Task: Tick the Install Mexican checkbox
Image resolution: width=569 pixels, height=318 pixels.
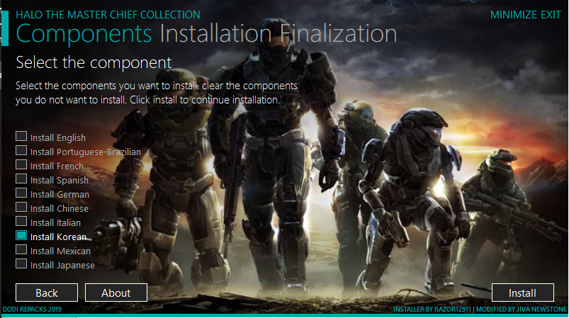Action: [x=21, y=249]
